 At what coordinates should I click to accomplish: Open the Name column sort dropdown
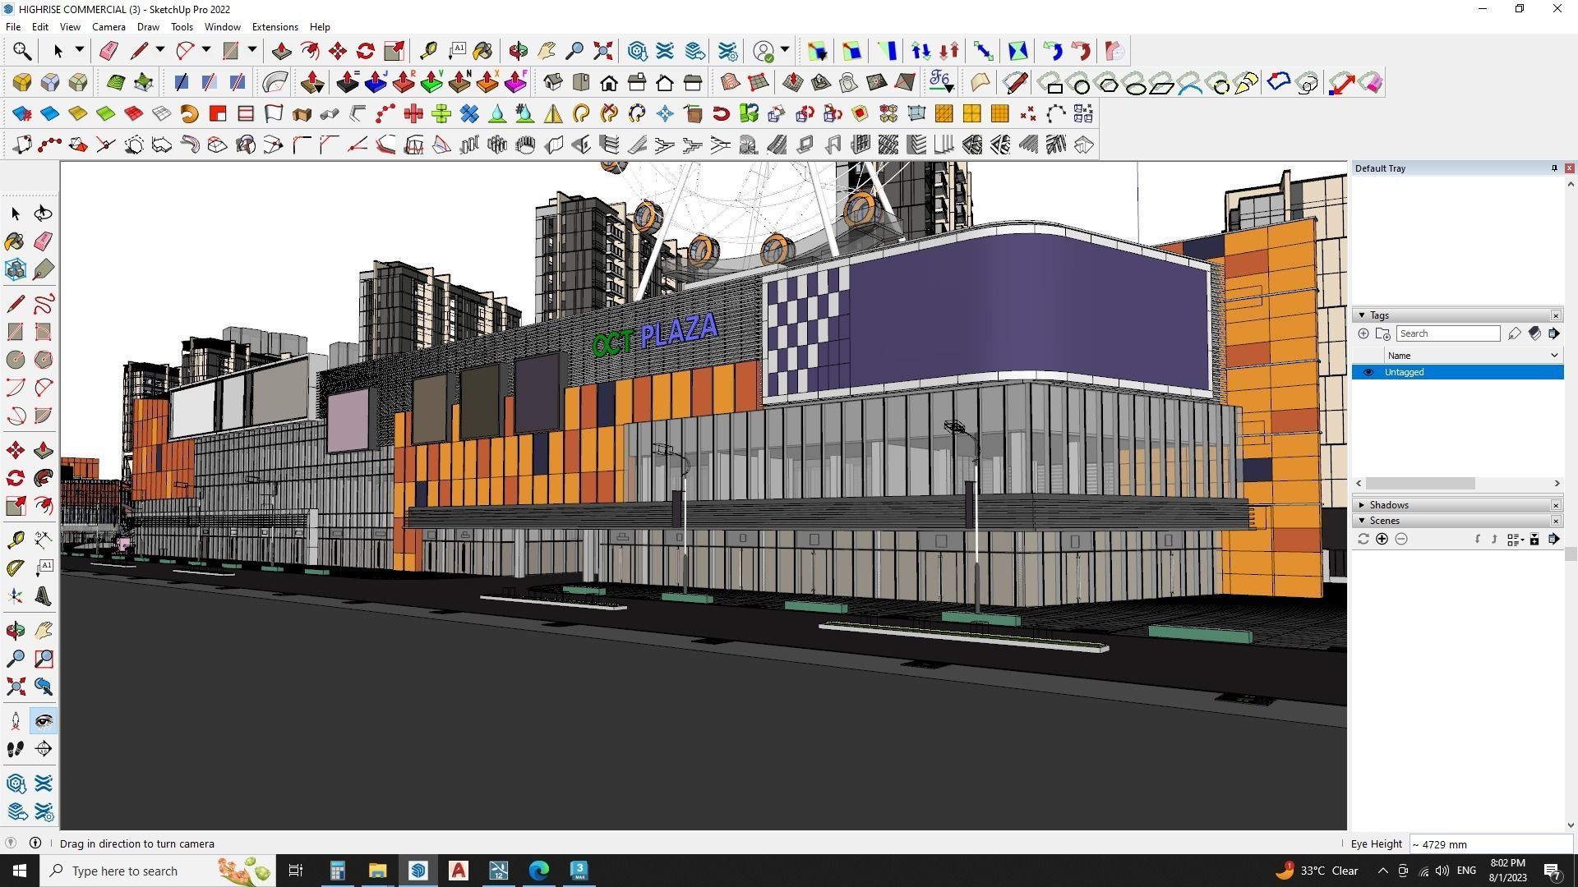tap(1554, 356)
